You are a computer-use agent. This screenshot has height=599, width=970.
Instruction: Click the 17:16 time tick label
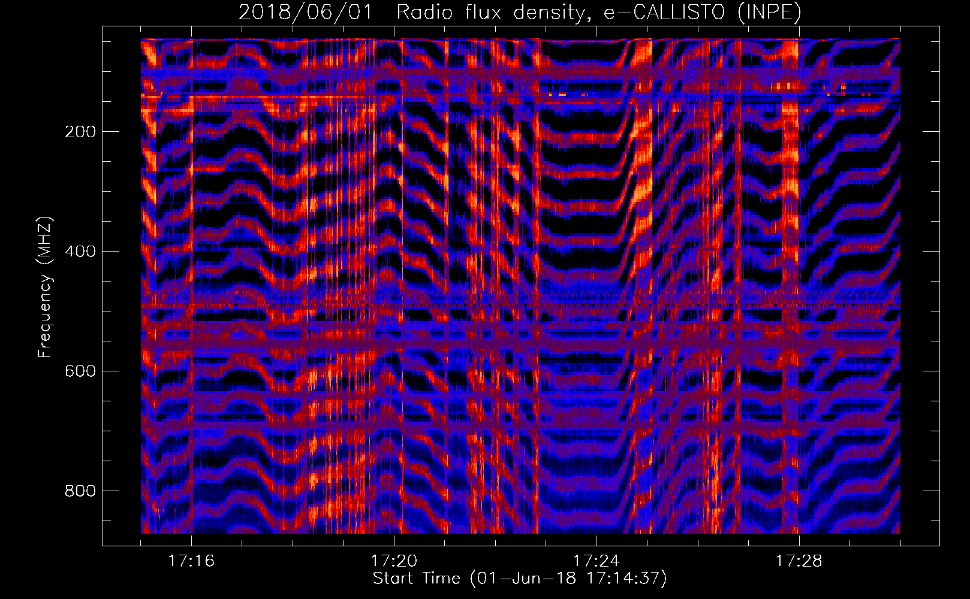[191, 561]
